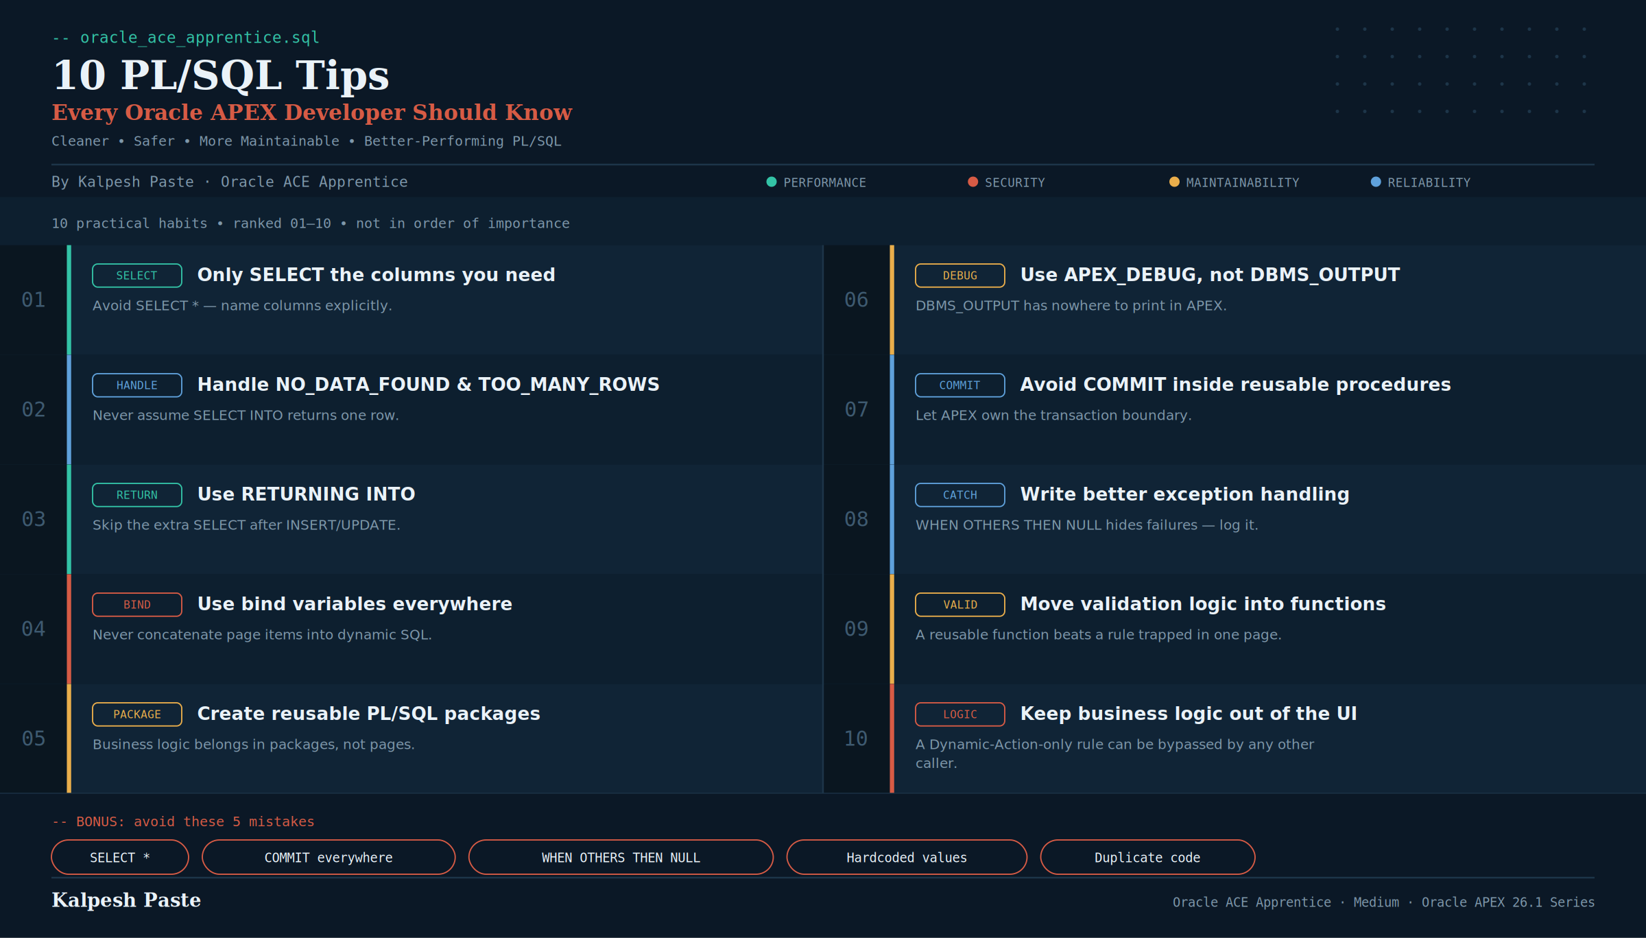
Task: Click the COMMIT tag badge on tip 07
Action: 960,385
